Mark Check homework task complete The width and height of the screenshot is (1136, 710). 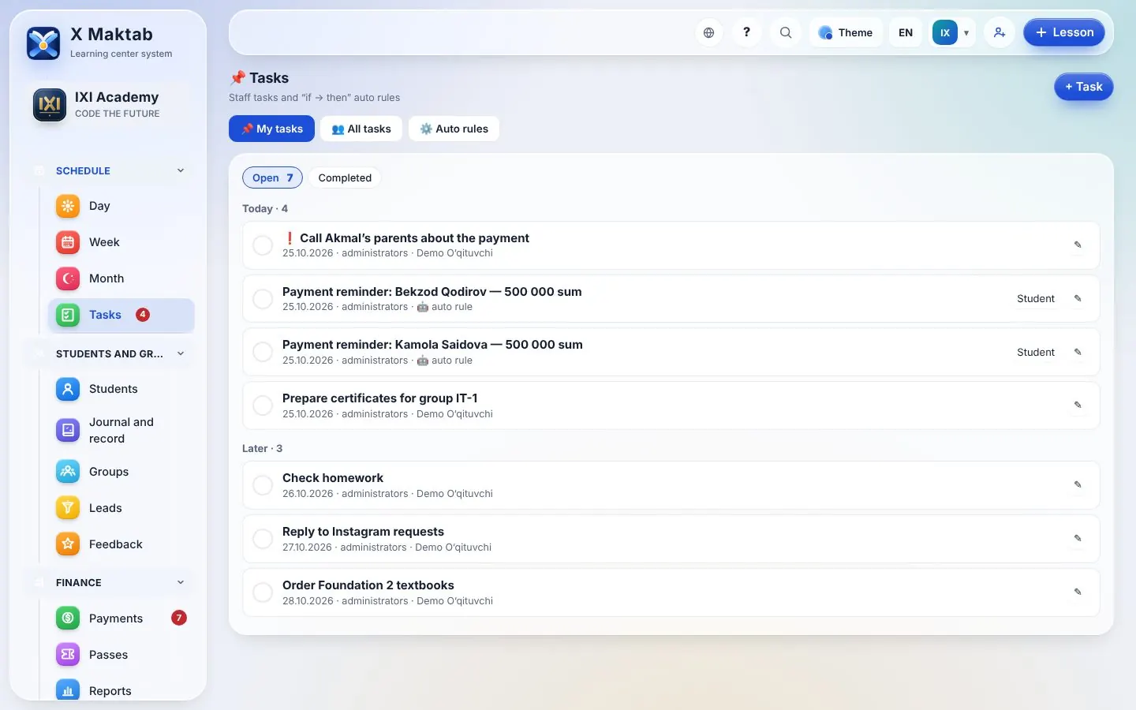tap(263, 485)
